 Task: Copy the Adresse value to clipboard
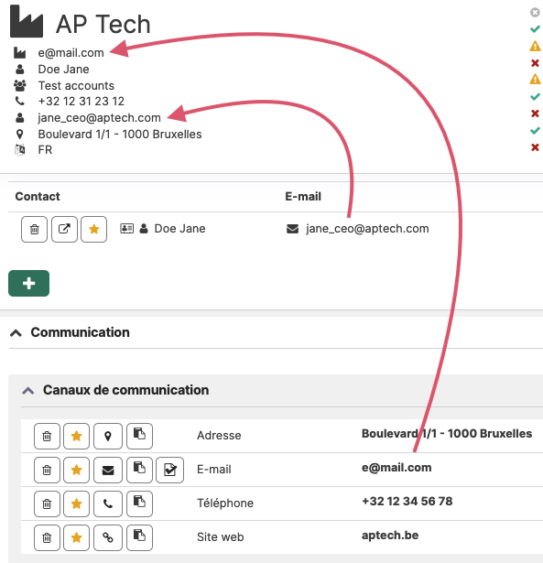(x=139, y=437)
